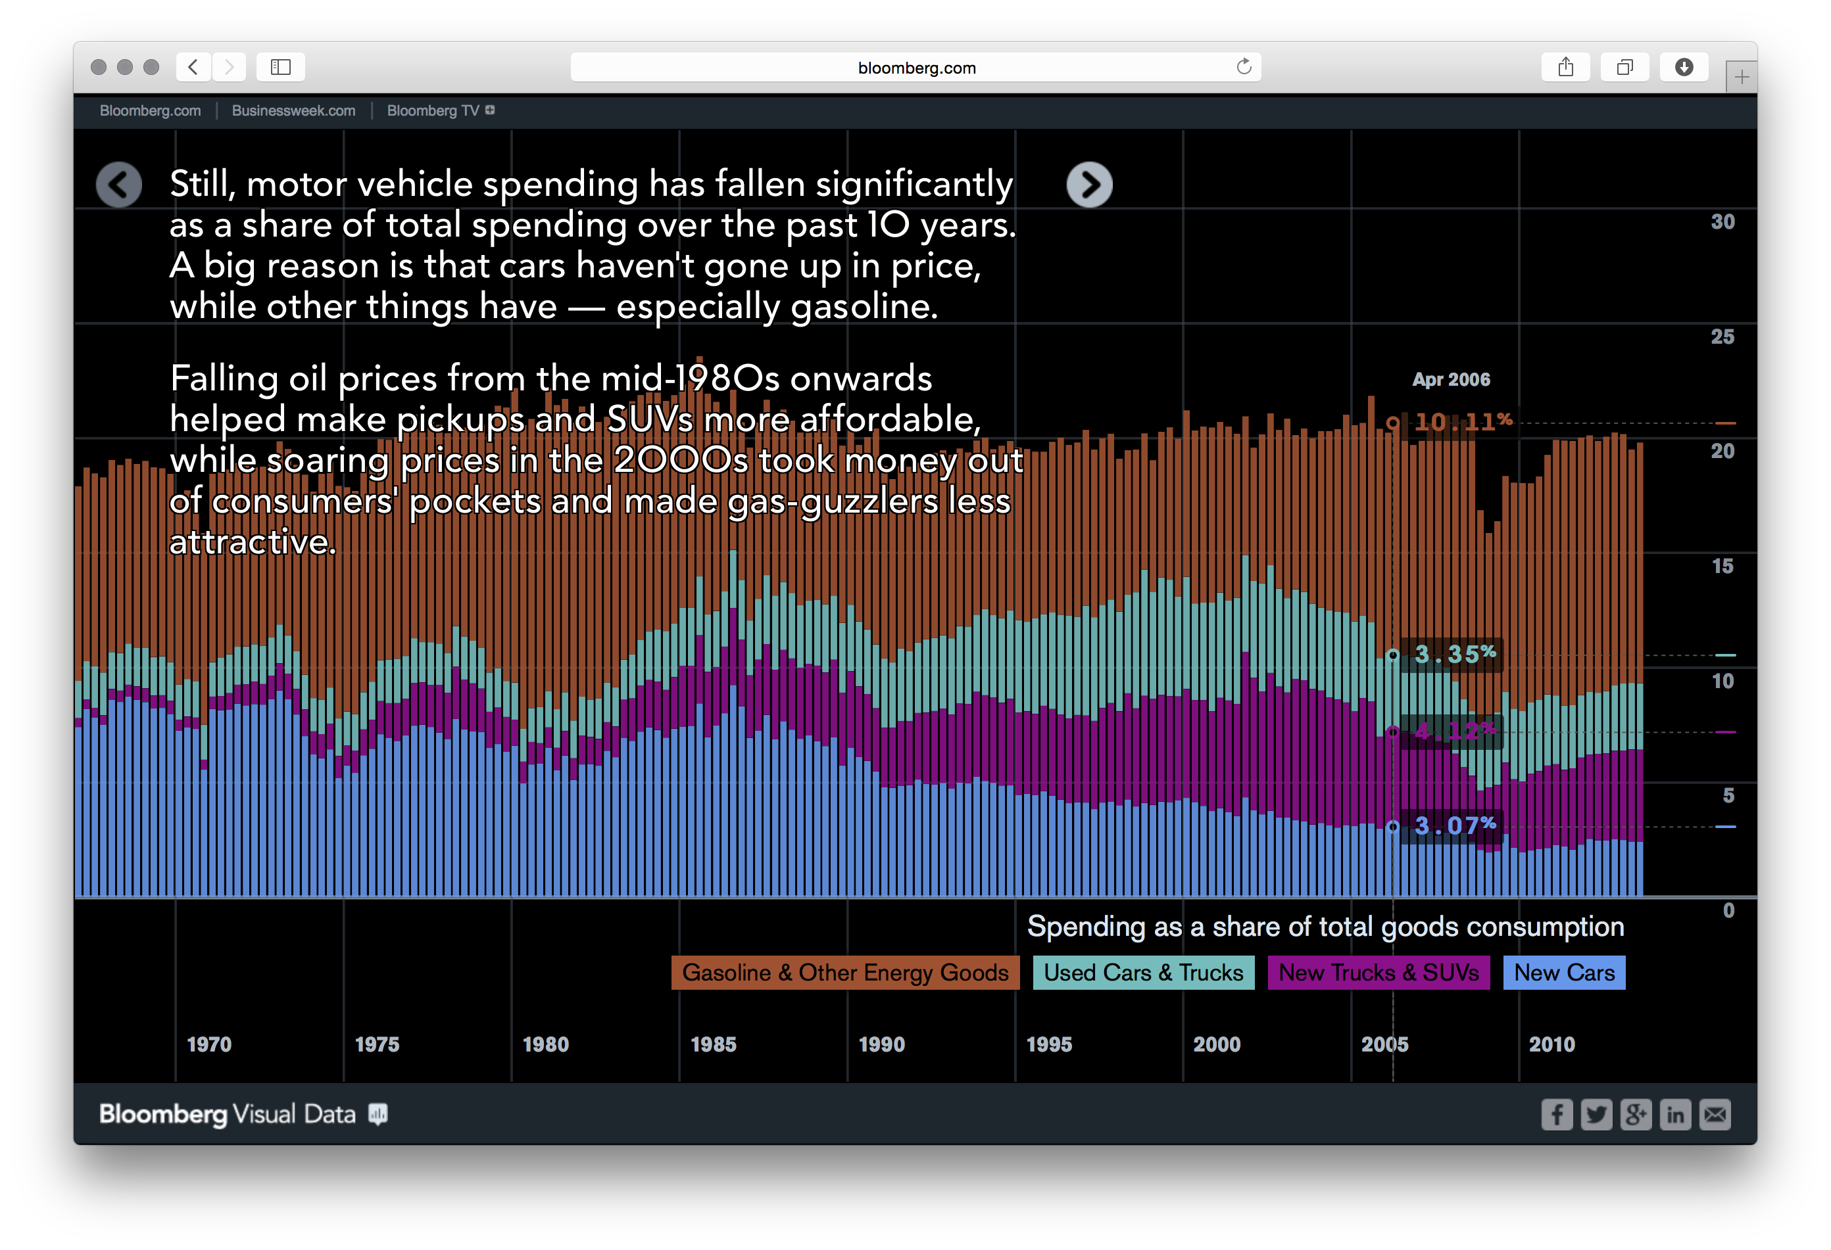Share the infographic via the email icon
The height and width of the screenshot is (1250, 1831).
(1715, 1114)
